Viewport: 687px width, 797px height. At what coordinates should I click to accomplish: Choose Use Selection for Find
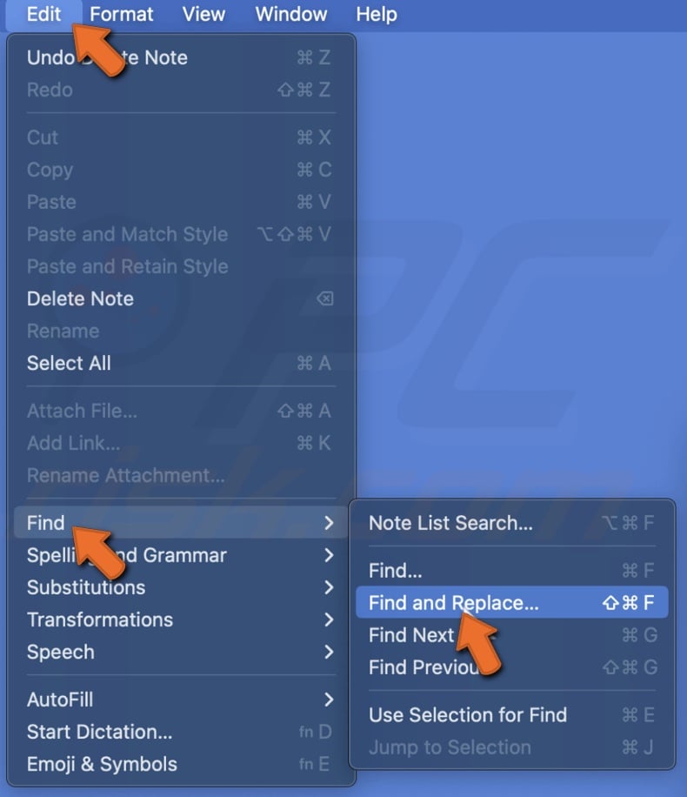(469, 715)
